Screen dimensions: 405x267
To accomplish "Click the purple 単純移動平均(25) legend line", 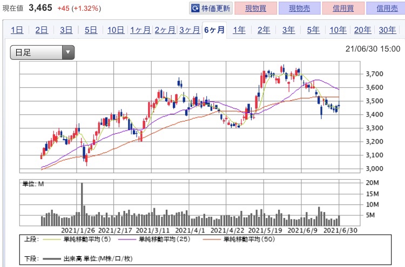I will (127, 239).
